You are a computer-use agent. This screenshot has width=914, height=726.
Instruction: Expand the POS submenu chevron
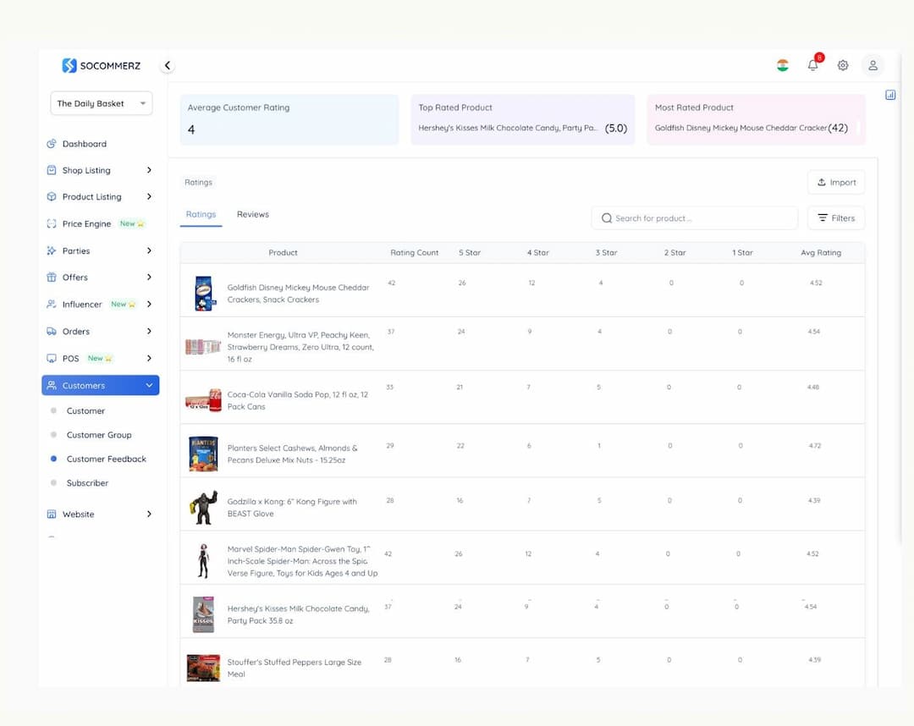(149, 358)
